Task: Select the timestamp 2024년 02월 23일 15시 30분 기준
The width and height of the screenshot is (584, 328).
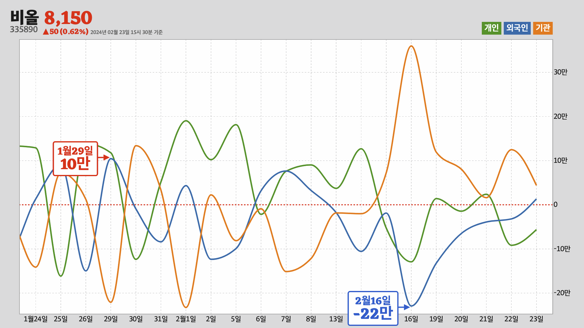Action: coord(127,32)
